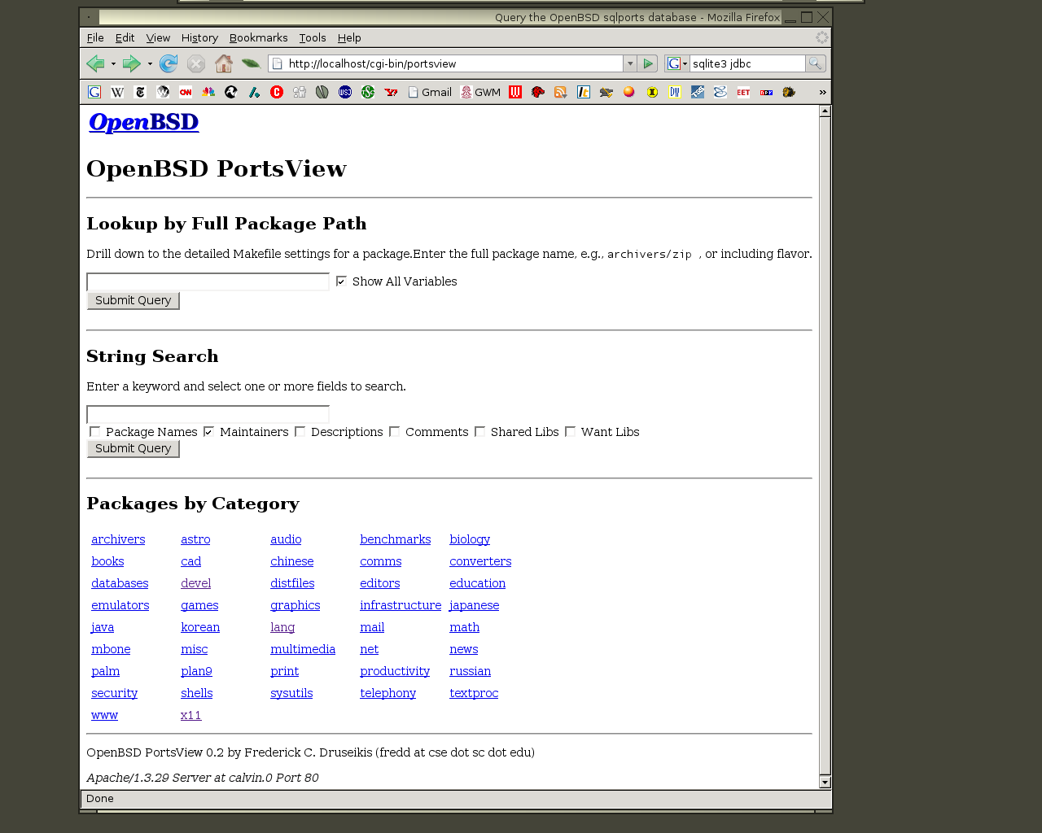Open the databases category link
The height and width of the screenshot is (833, 1042).
tap(120, 583)
